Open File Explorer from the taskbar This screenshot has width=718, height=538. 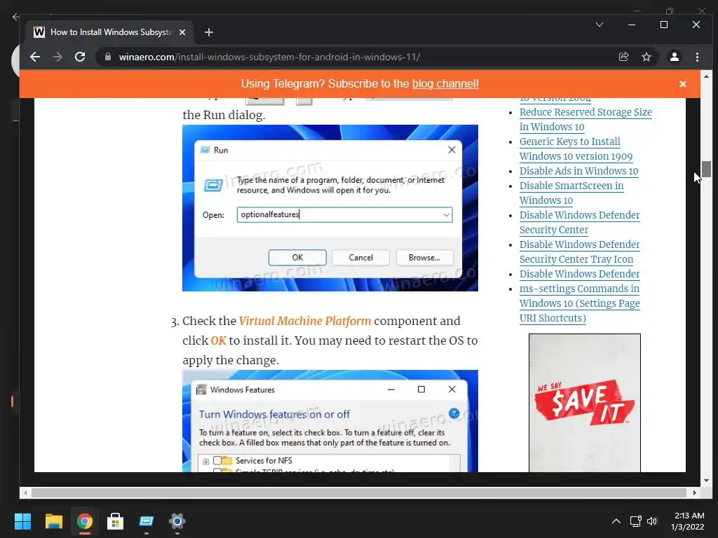click(x=53, y=521)
